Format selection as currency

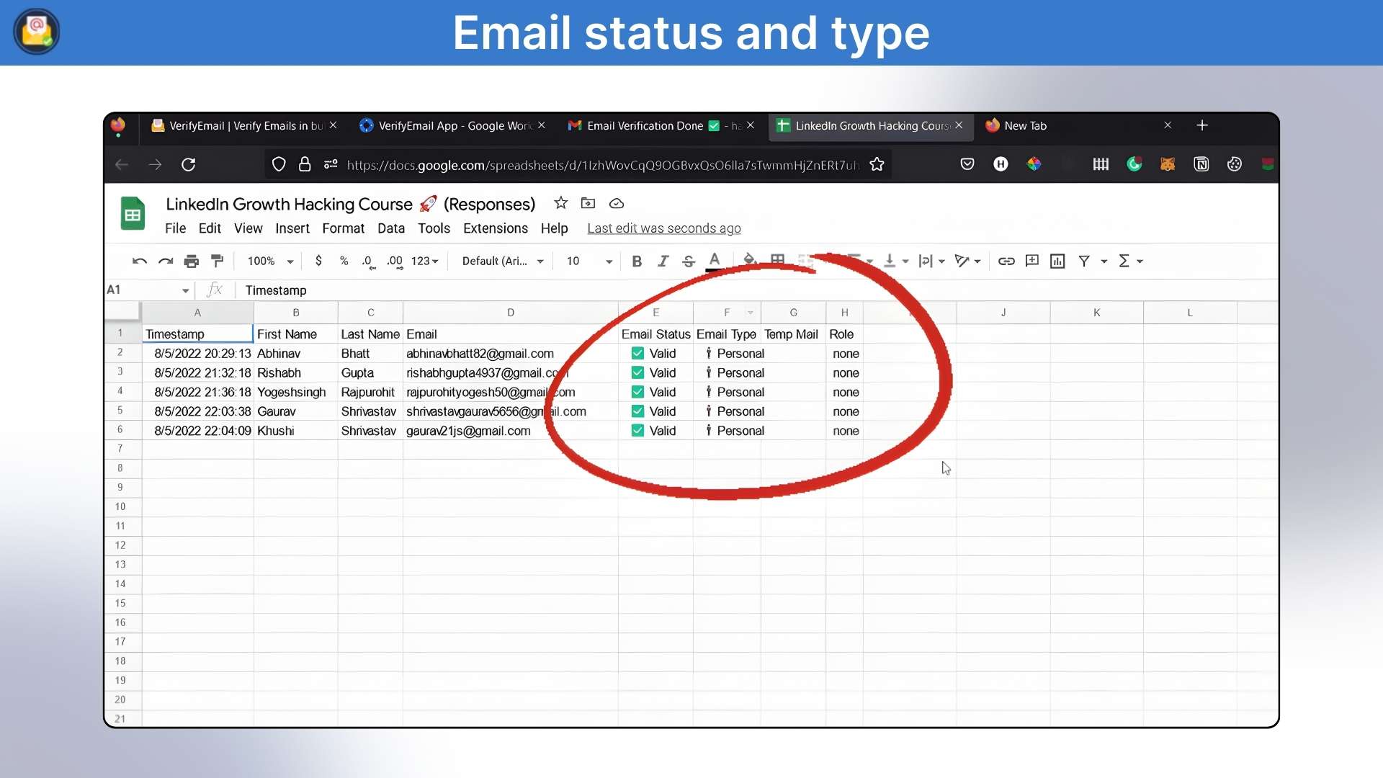pos(319,261)
